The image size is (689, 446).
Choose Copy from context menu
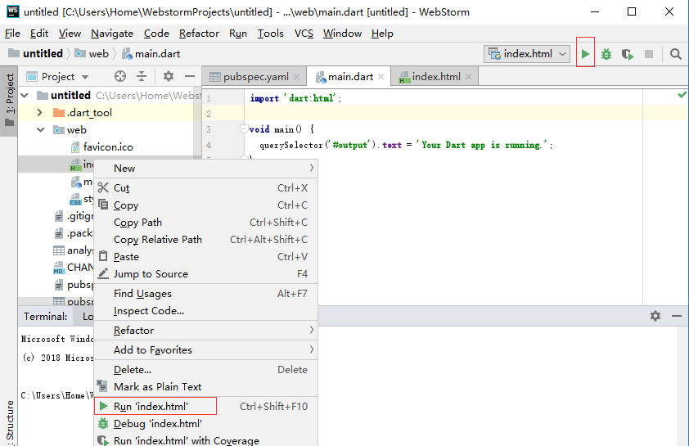(205, 205)
